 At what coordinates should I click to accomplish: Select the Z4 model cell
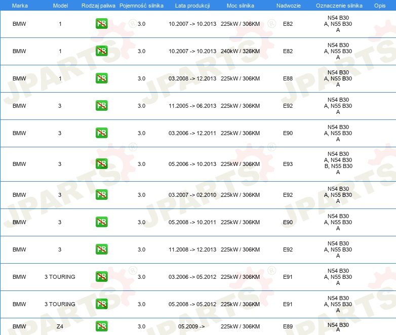pyautogui.click(x=60, y=326)
